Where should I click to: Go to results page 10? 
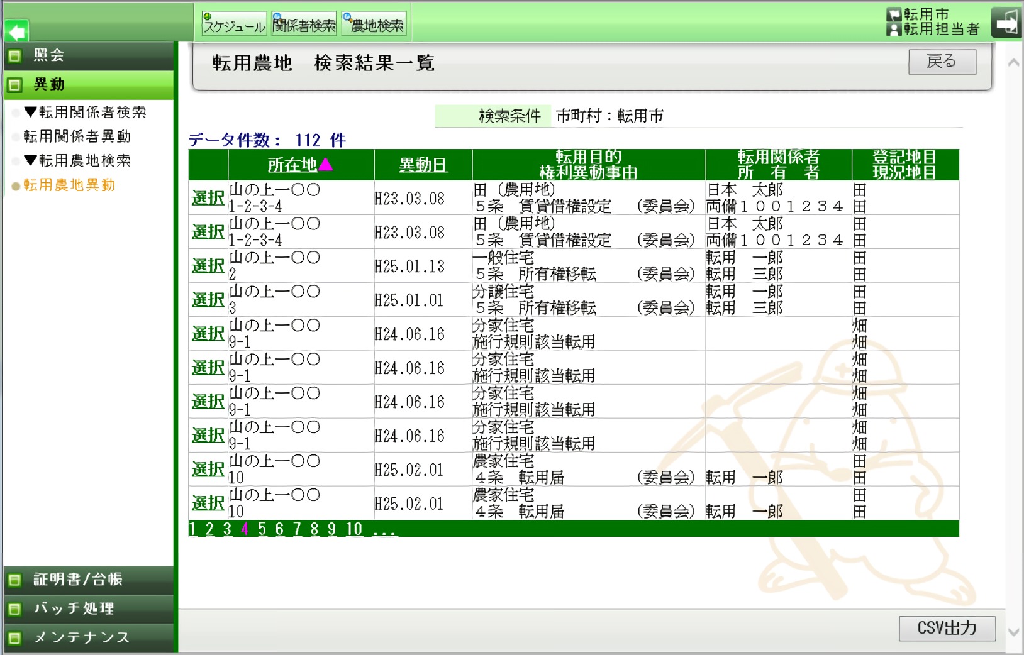tap(354, 529)
